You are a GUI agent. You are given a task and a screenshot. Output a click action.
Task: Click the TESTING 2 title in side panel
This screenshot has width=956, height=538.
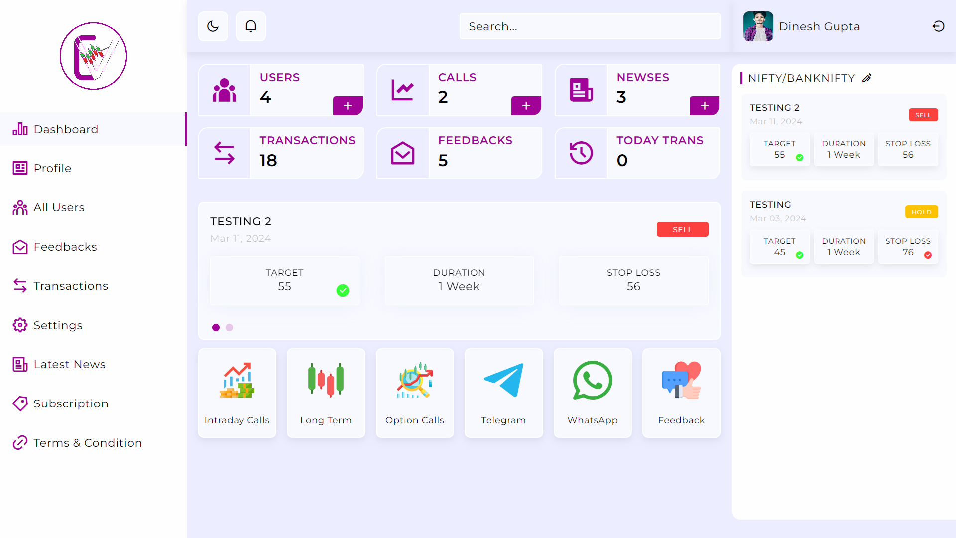point(774,108)
